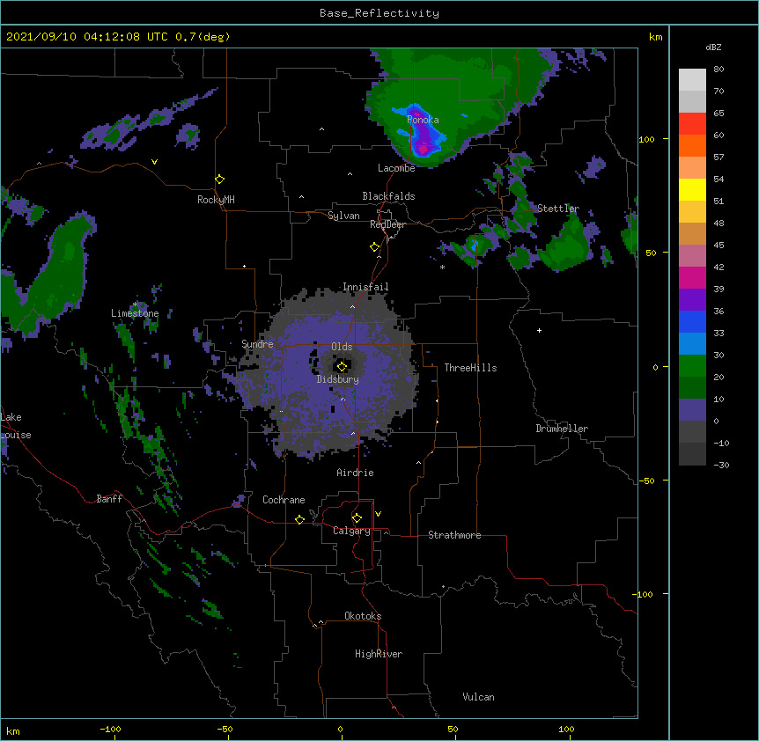
Task: Pick the purple 36–39 dBZ legend swatch
Action: click(x=692, y=299)
